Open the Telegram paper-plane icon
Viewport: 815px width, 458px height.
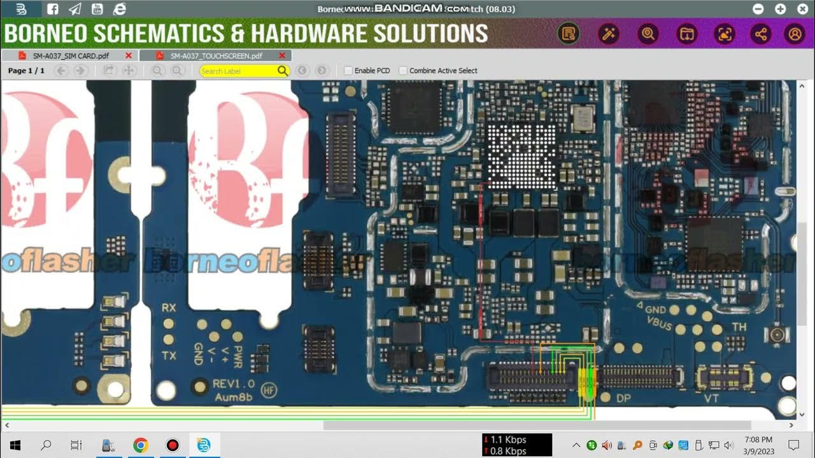[x=75, y=9]
